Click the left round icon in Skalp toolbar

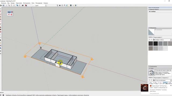9,15
